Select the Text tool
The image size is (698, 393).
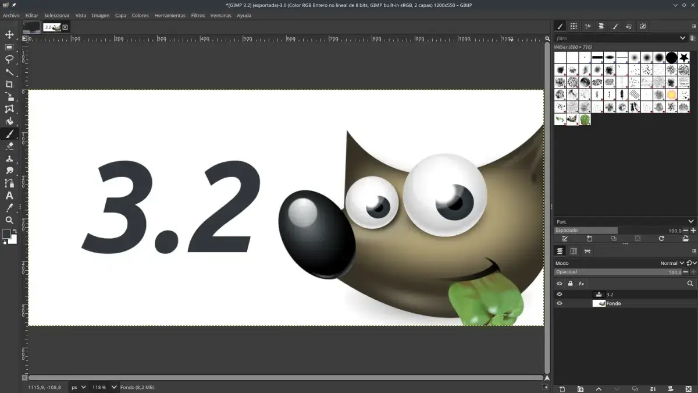coord(9,196)
